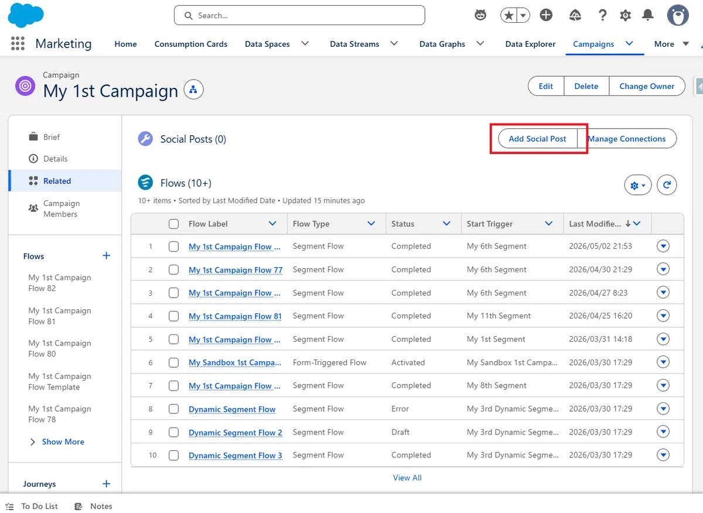Click the Edit button

(546, 86)
